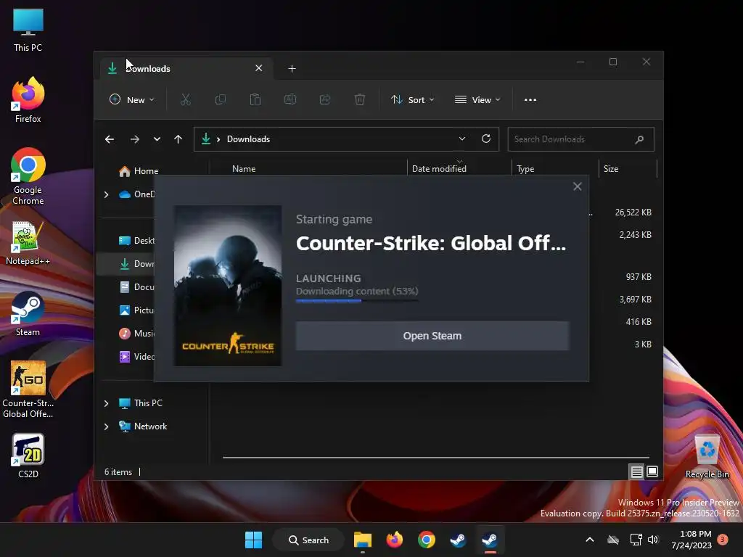Viewport: 743px width, 557px height.
Task: Open the volume speaker tray icon
Action: click(653, 540)
